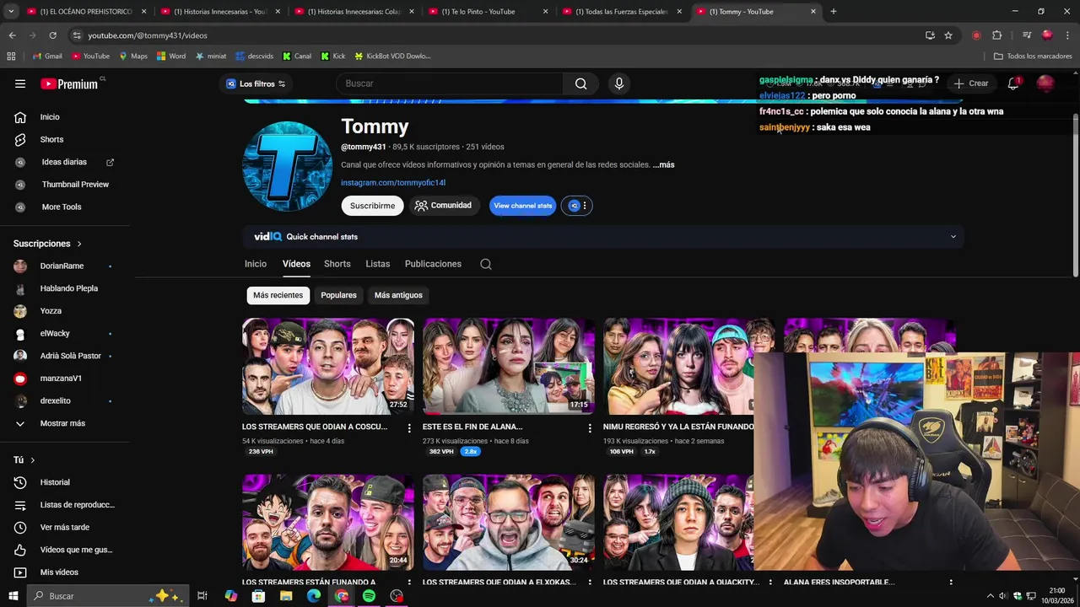Image resolution: width=1080 pixels, height=607 pixels.
Task: Open more menu for ALANA ERES INSOPORTABLE video
Action: click(951, 583)
